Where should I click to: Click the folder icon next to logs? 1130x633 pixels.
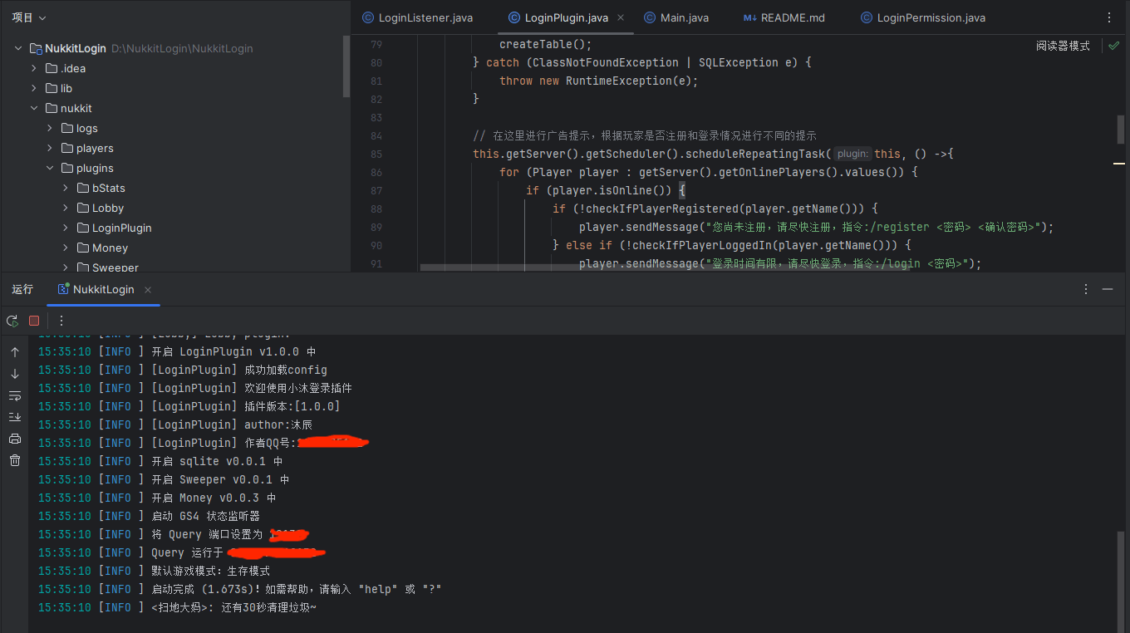(67, 128)
